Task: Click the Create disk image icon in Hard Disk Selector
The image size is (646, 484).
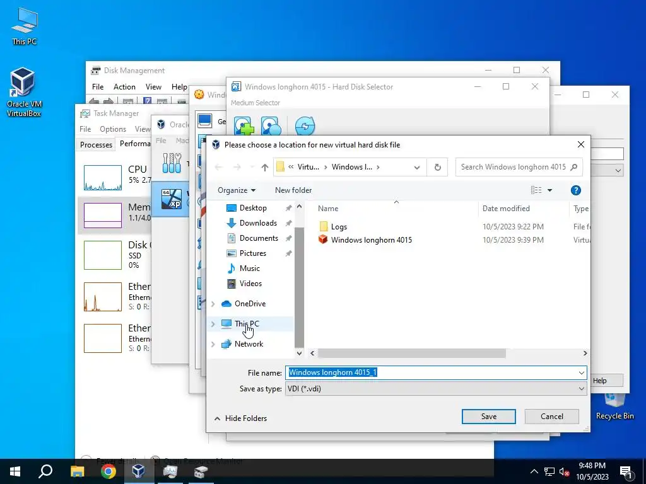Action: tap(271, 125)
